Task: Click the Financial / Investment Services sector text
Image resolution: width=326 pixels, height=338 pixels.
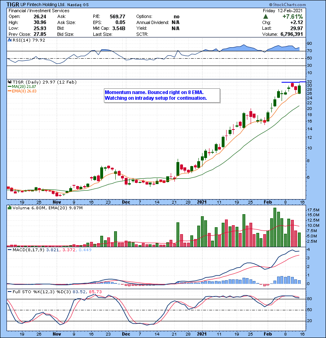Action: coord(39,11)
